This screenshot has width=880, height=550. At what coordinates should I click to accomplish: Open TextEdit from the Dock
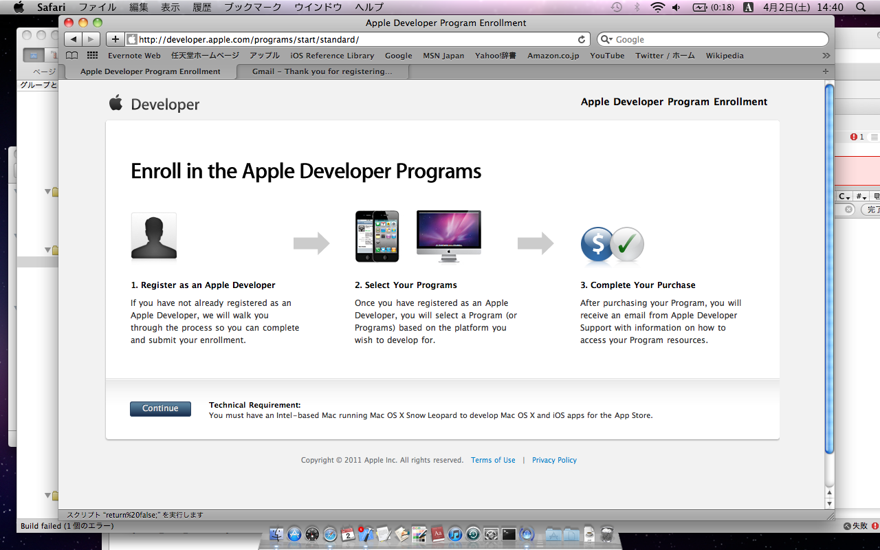[384, 534]
